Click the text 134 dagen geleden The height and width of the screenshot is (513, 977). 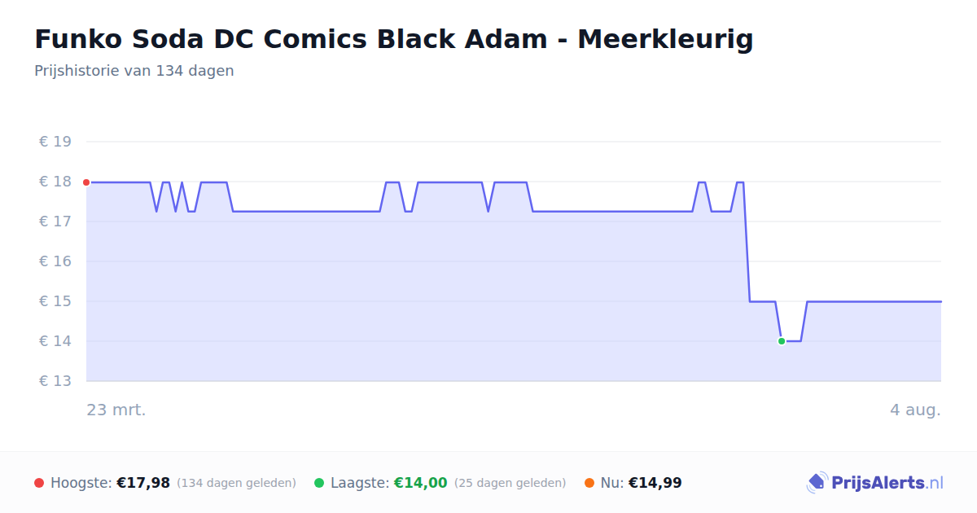point(236,483)
